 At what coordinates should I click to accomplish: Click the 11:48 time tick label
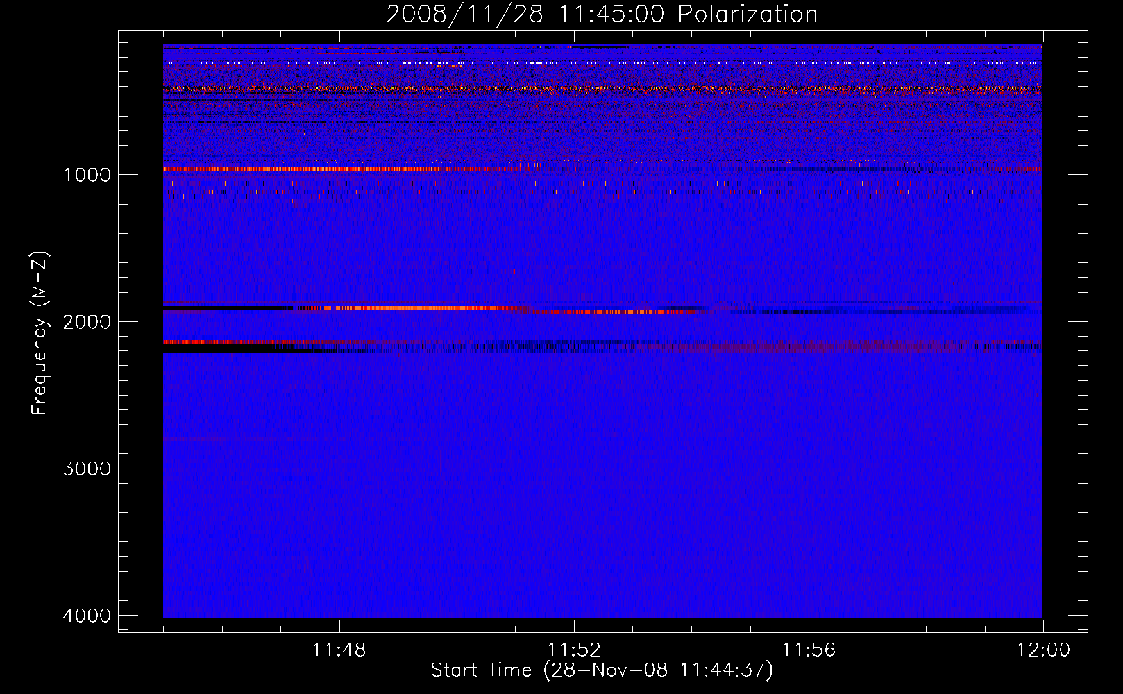339,650
